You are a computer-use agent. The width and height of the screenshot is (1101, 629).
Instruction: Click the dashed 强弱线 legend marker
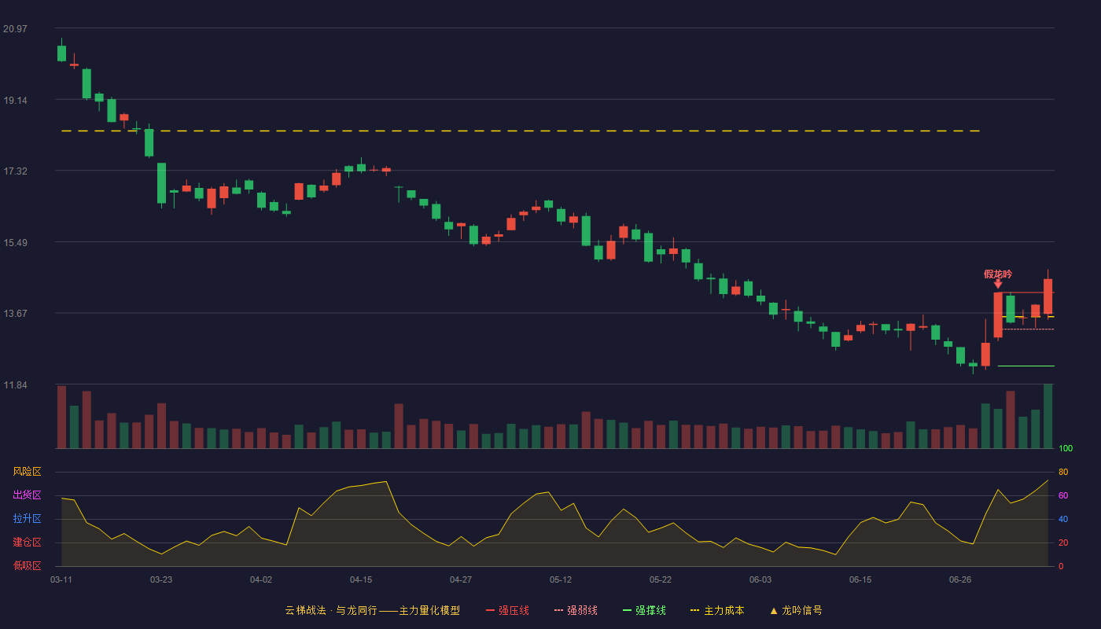pos(558,611)
